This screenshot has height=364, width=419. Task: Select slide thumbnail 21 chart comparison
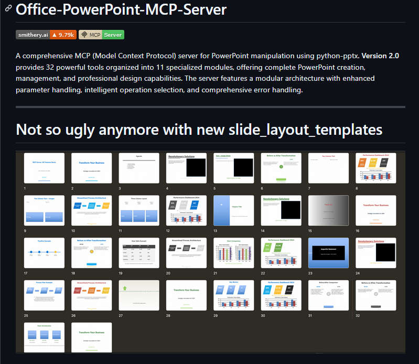pyautogui.click(x=234, y=253)
